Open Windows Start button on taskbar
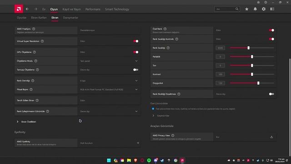 (x=109, y=160)
